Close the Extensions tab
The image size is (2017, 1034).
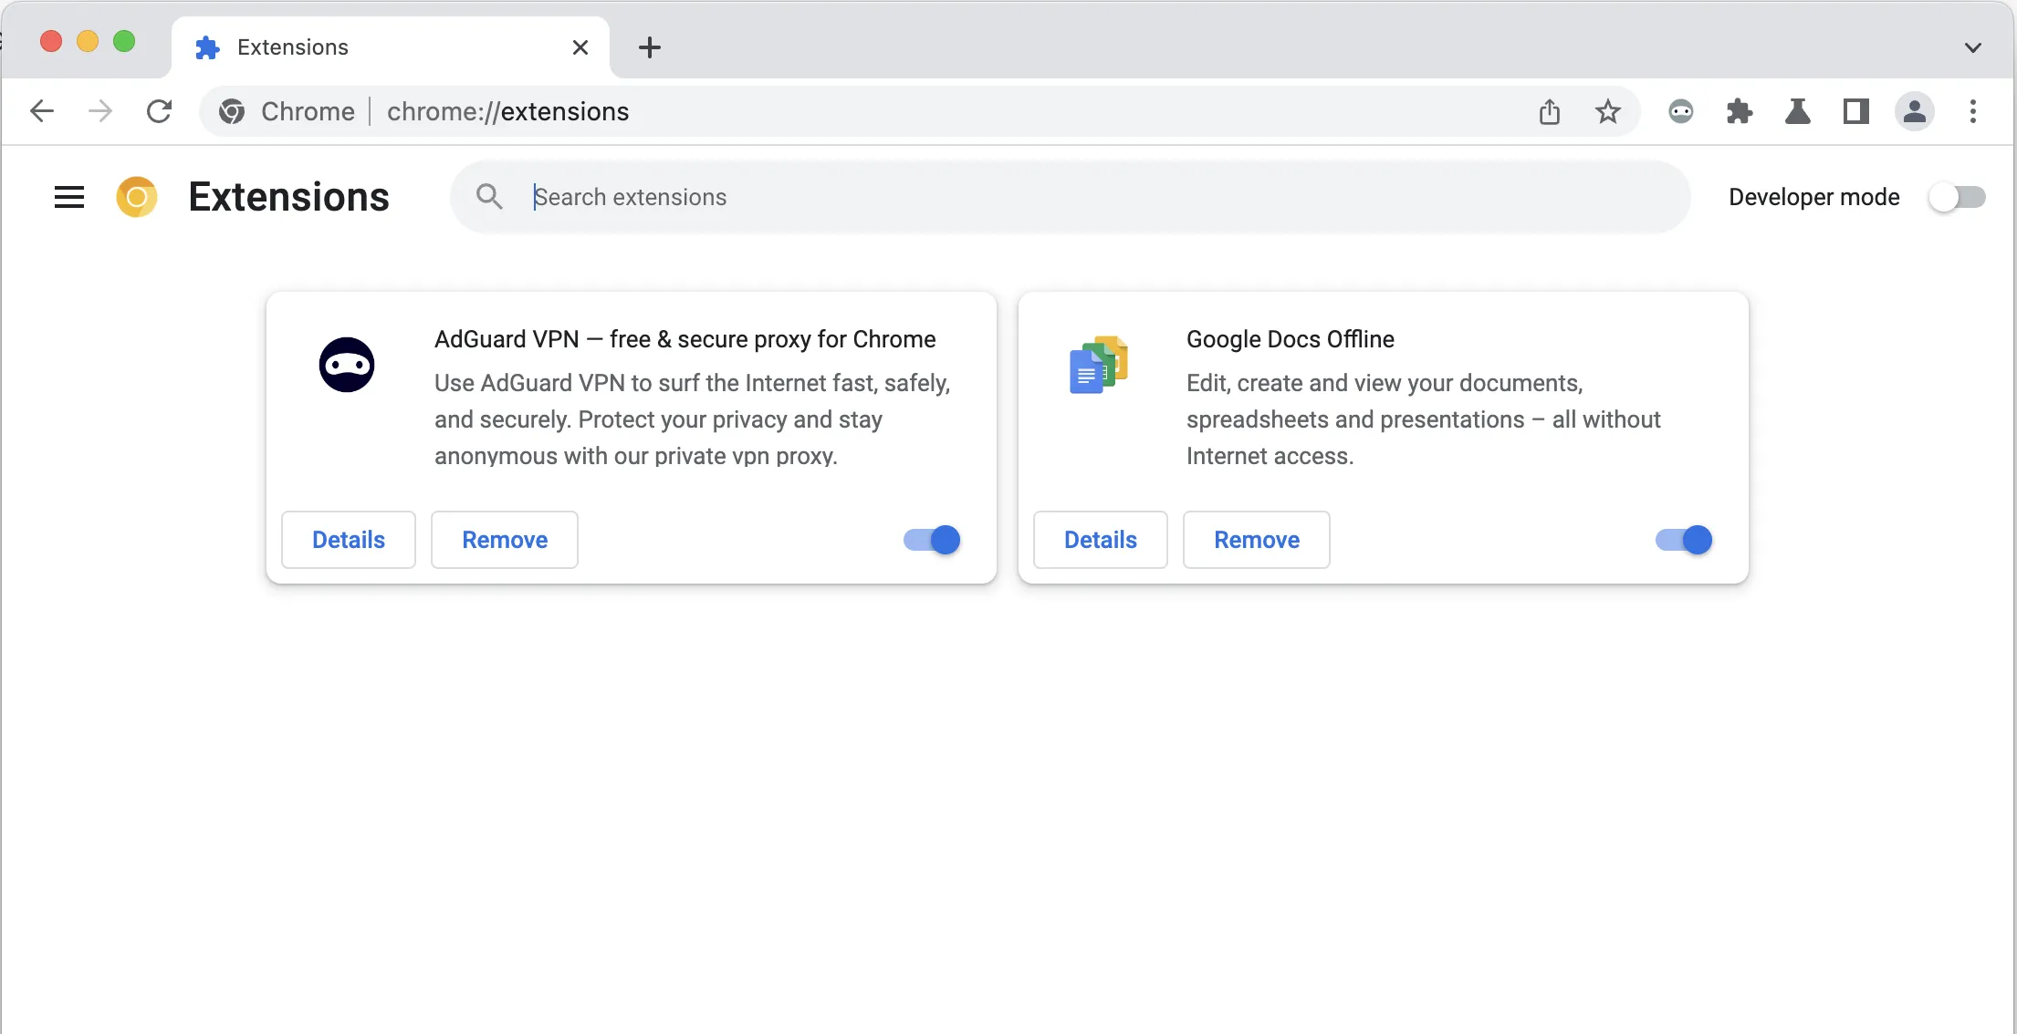point(580,47)
